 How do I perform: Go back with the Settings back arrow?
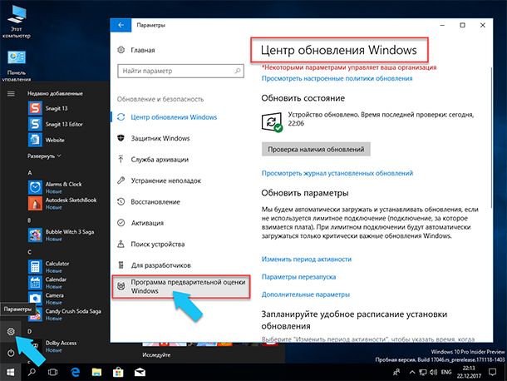[x=121, y=25]
